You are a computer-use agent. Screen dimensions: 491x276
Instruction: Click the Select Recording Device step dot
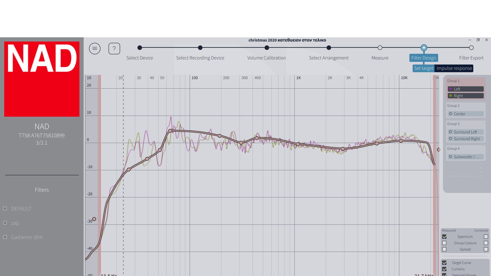(x=200, y=48)
